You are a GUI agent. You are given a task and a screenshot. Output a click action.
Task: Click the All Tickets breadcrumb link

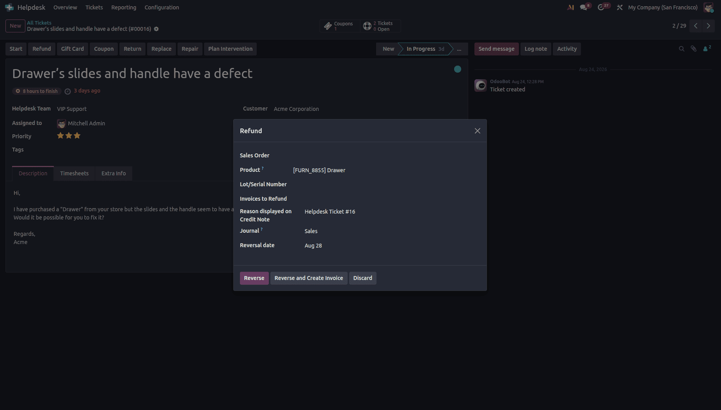coord(39,23)
